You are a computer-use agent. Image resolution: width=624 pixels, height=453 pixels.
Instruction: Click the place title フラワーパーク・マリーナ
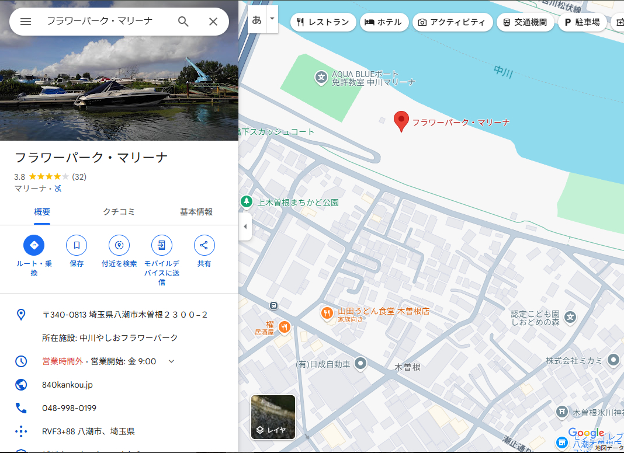point(91,158)
